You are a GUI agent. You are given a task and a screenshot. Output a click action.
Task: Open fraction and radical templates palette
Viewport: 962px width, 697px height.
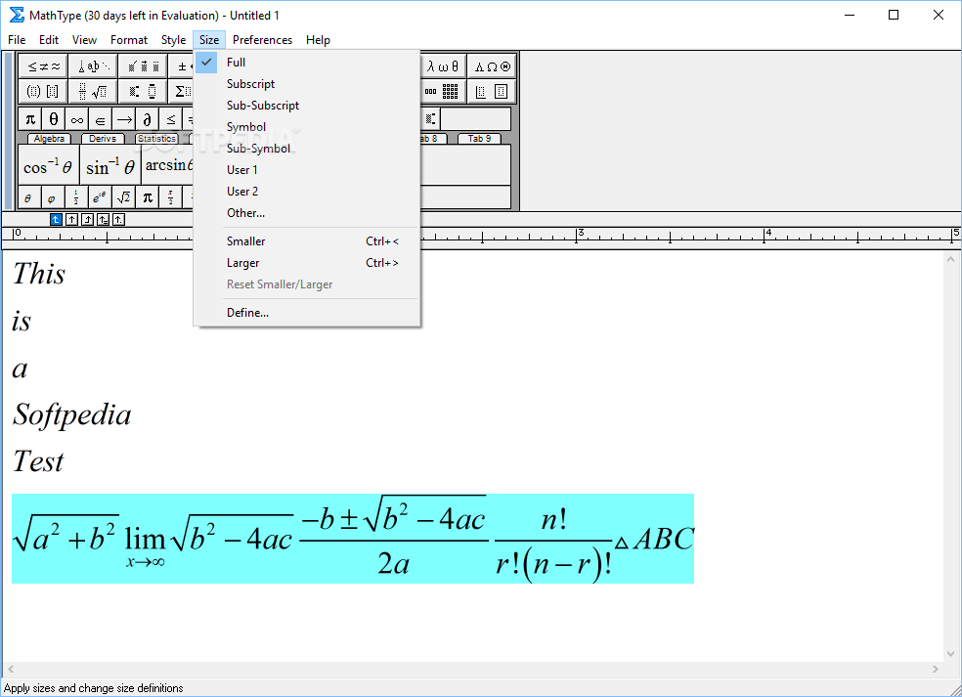(93, 92)
